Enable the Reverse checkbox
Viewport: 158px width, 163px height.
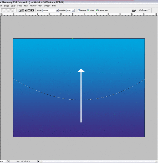pyautogui.click(x=79, y=10)
